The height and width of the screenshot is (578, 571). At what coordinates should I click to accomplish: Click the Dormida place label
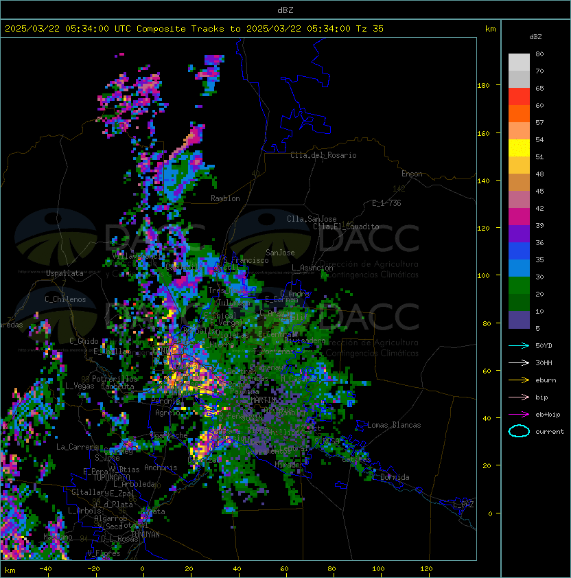[x=395, y=477]
